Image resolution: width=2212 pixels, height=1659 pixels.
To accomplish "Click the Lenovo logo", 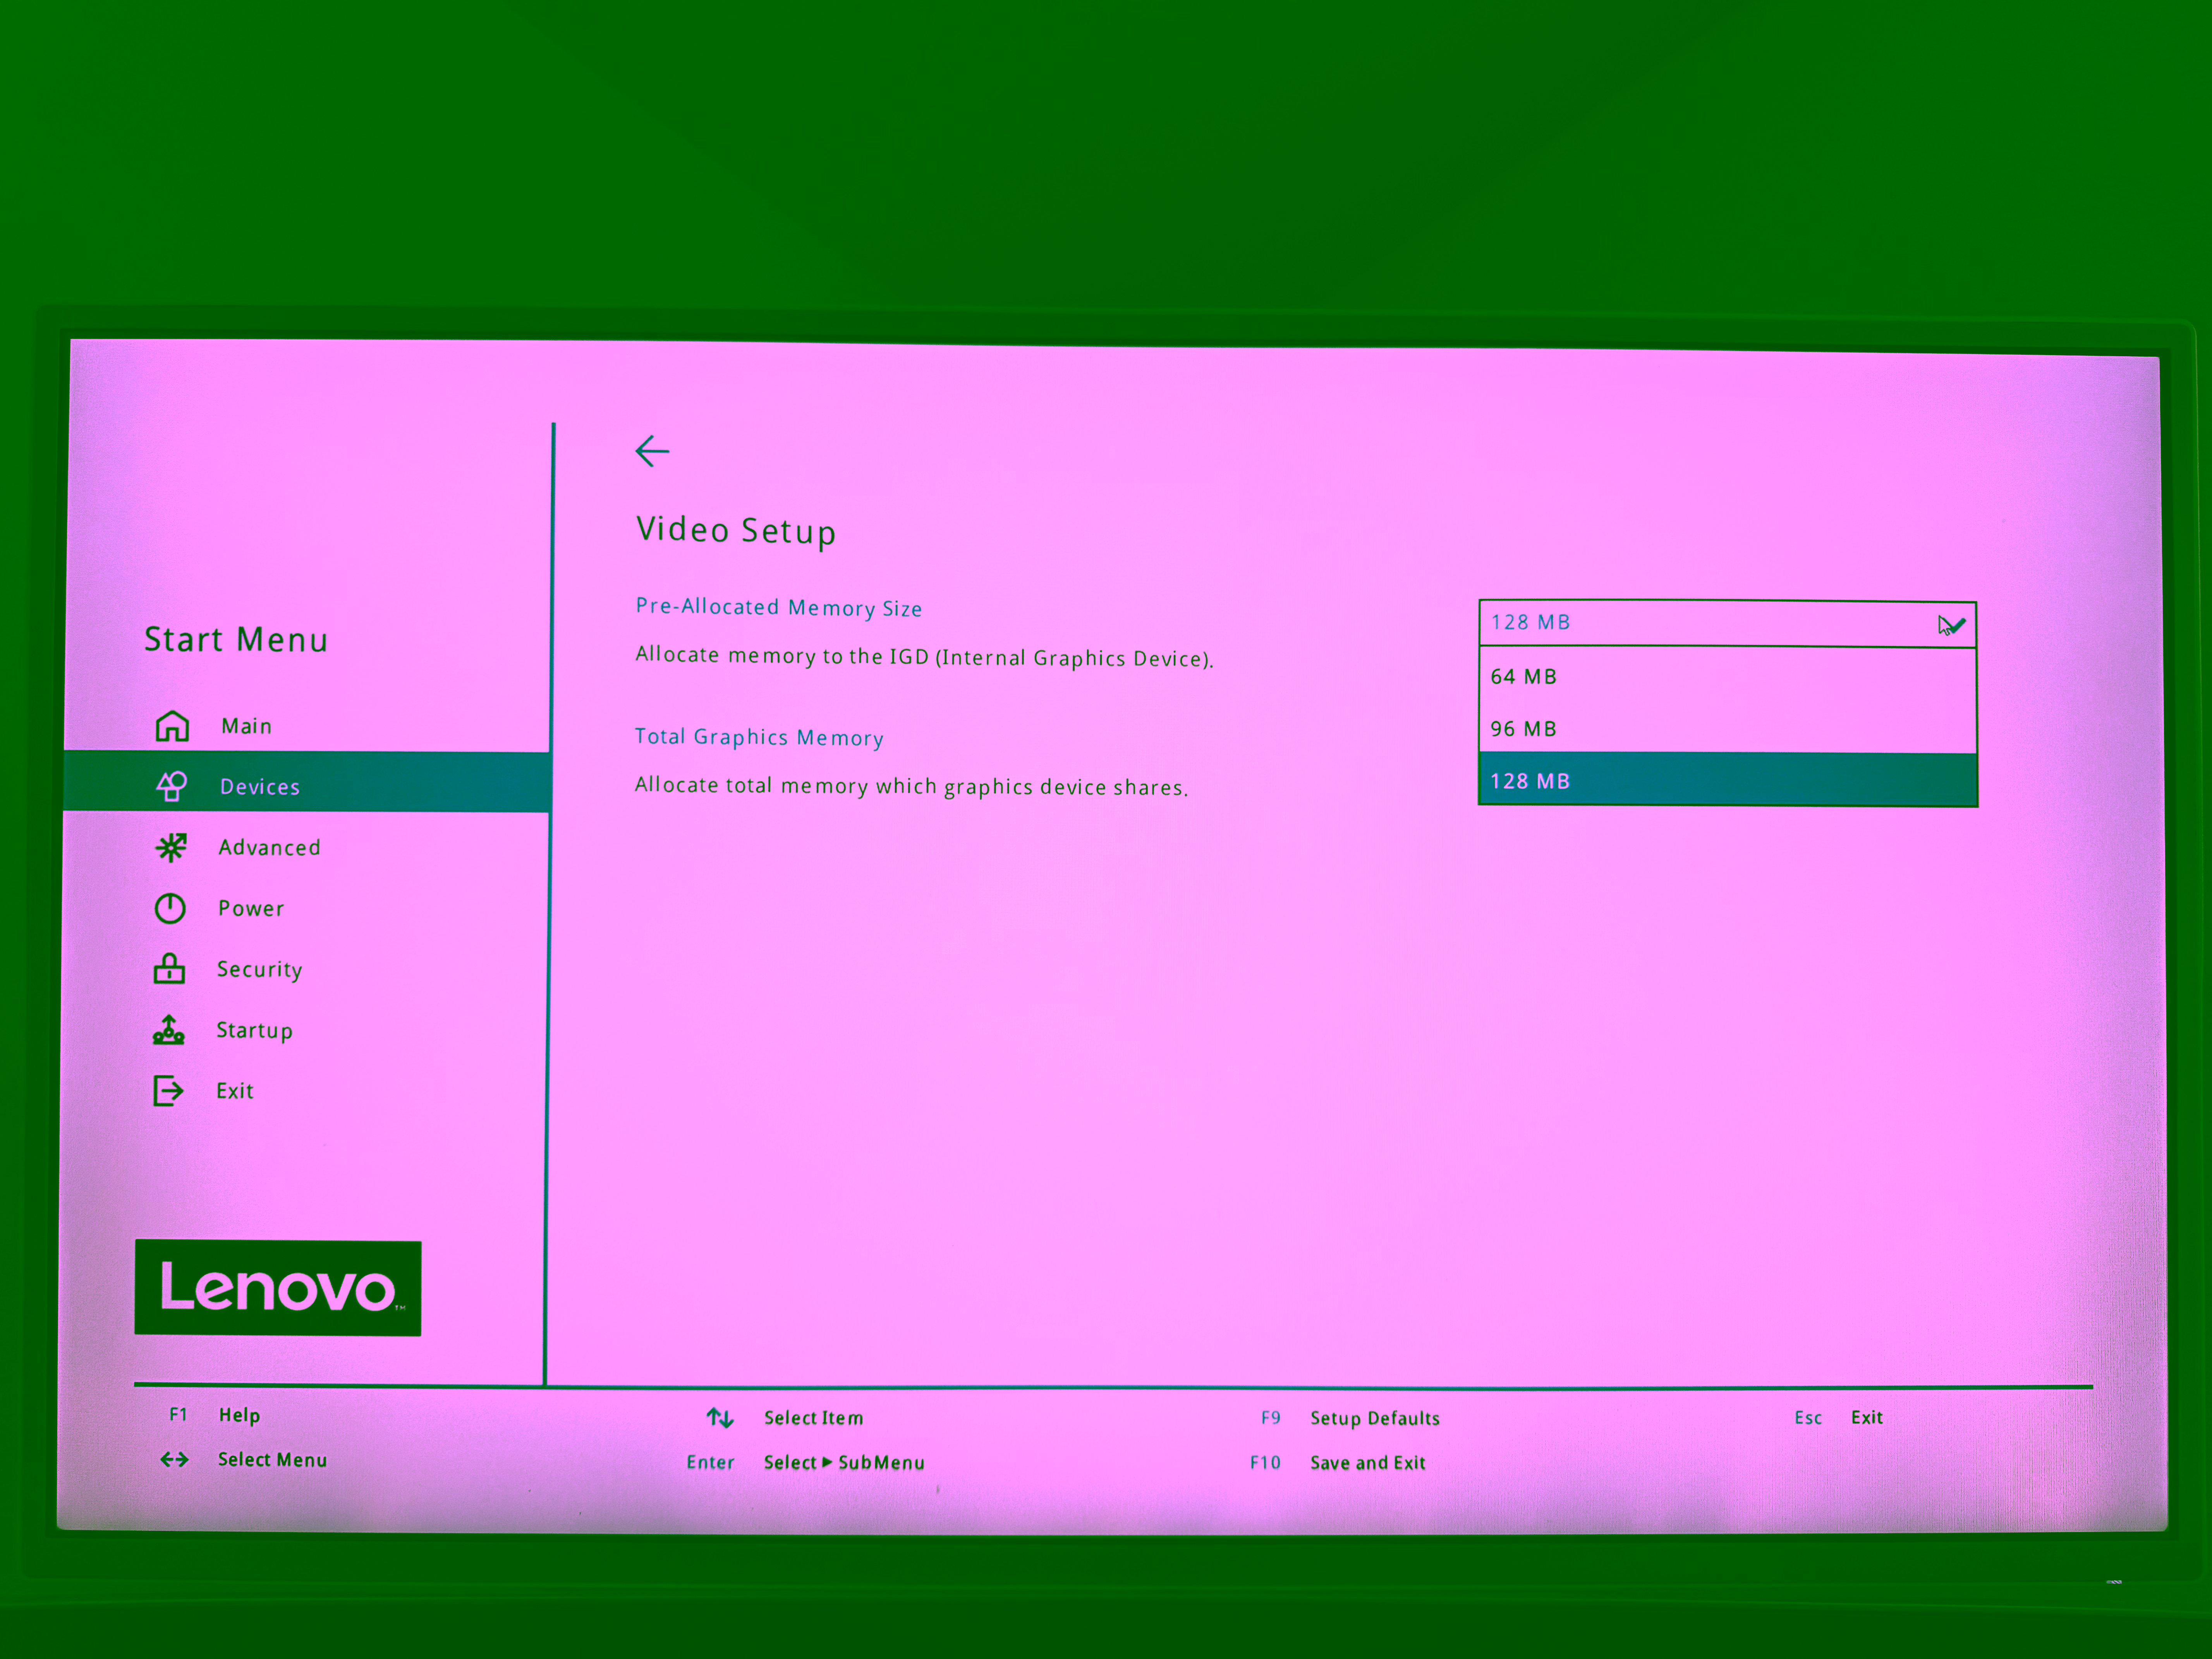I will point(278,1288).
